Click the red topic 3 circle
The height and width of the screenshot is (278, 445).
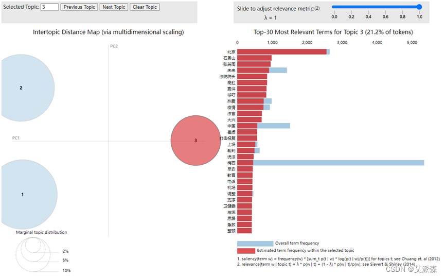[195, 140]
